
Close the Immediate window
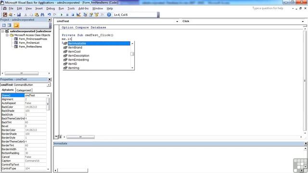click(306, 143)
